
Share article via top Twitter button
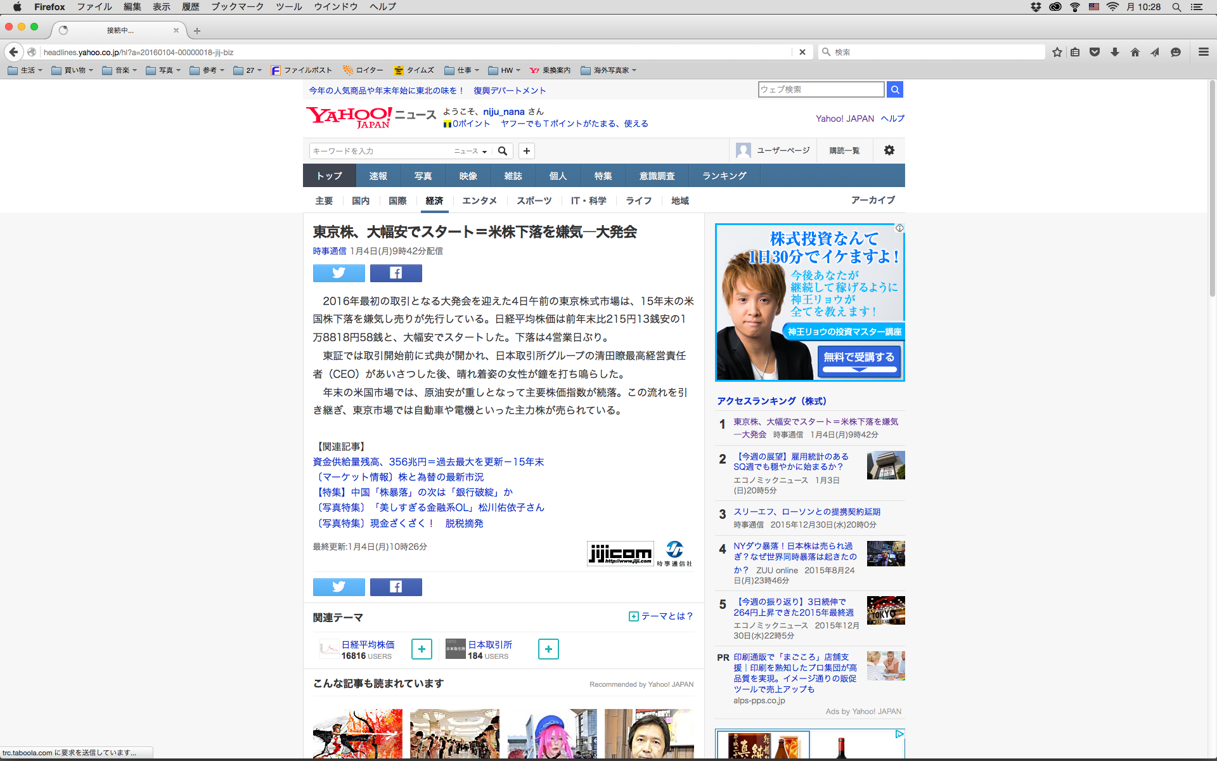338,273
